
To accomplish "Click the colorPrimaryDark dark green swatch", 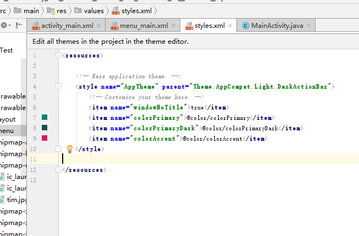I will [45, 128].
